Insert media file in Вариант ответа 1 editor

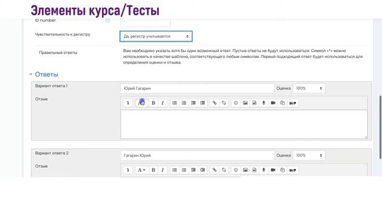[x=254, y=103]
